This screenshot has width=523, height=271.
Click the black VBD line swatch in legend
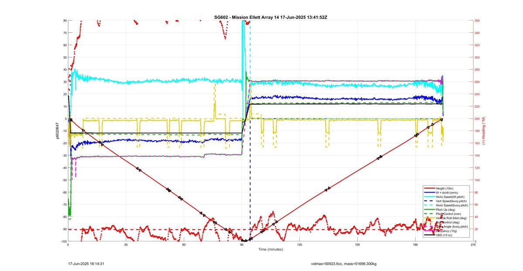(429, 235)
